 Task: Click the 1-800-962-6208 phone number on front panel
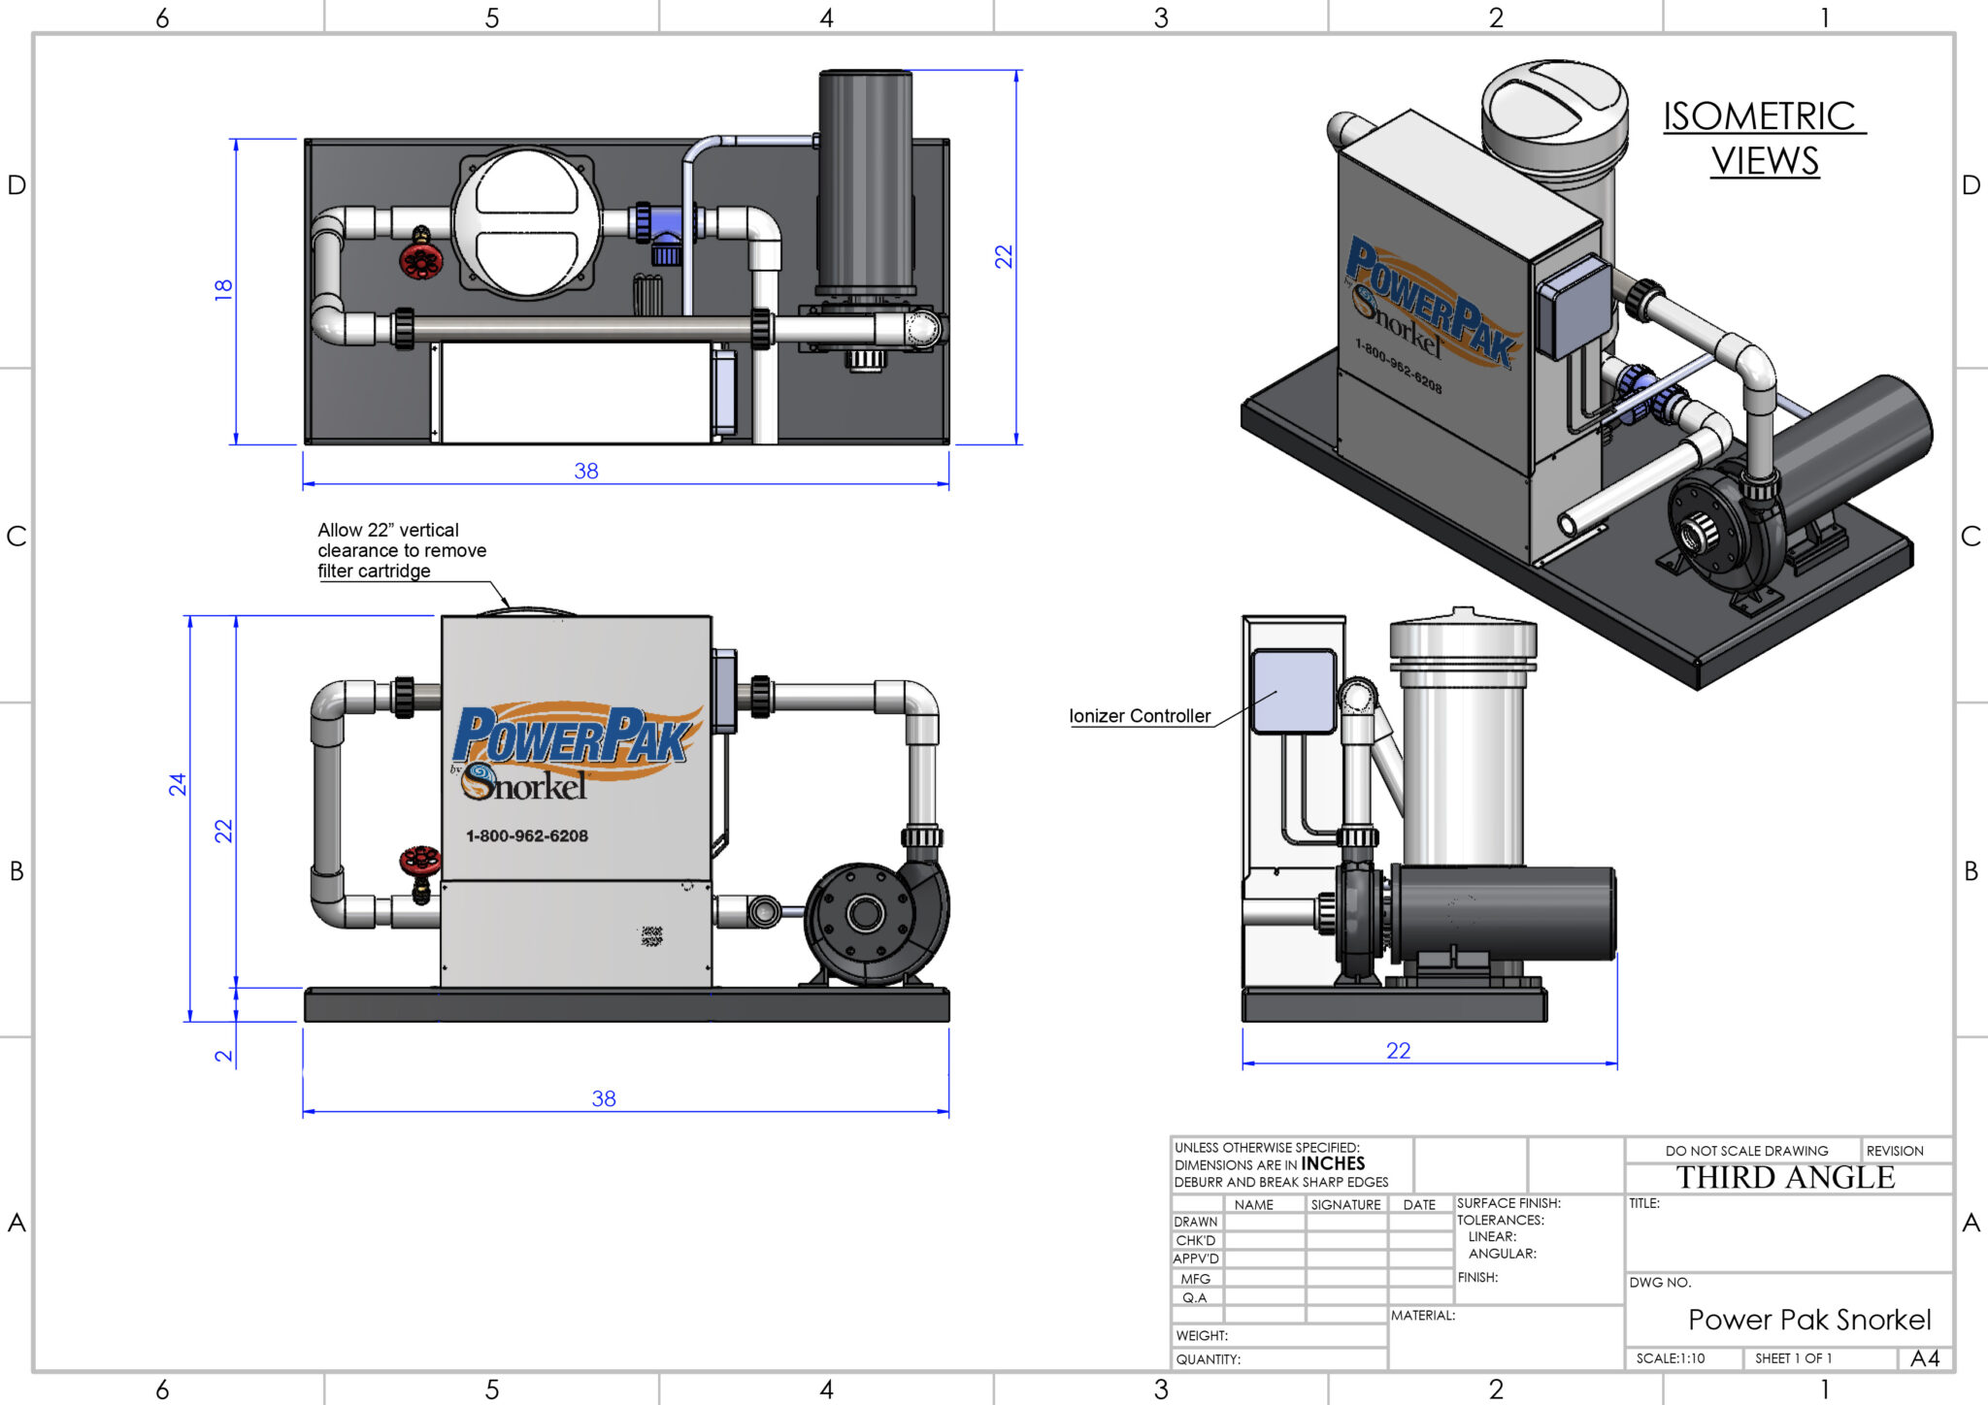pos(526,835)
